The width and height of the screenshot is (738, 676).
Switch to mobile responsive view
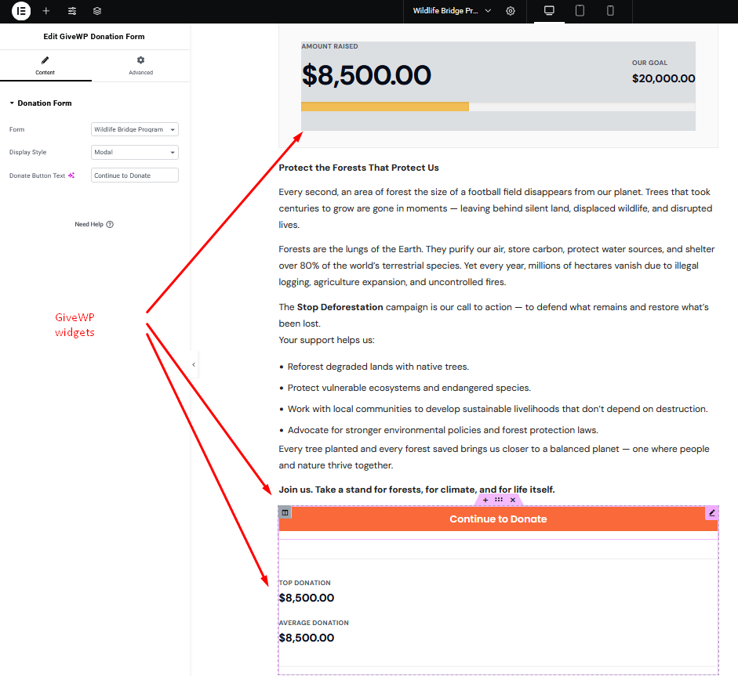pos(610,11)
